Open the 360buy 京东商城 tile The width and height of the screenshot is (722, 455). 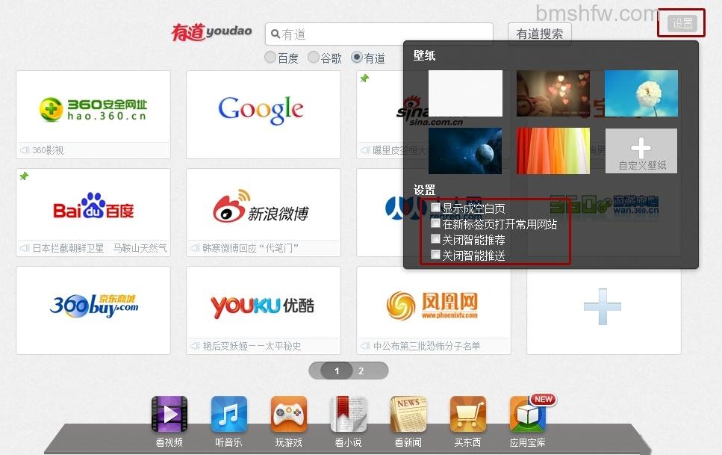coord(93,310)
